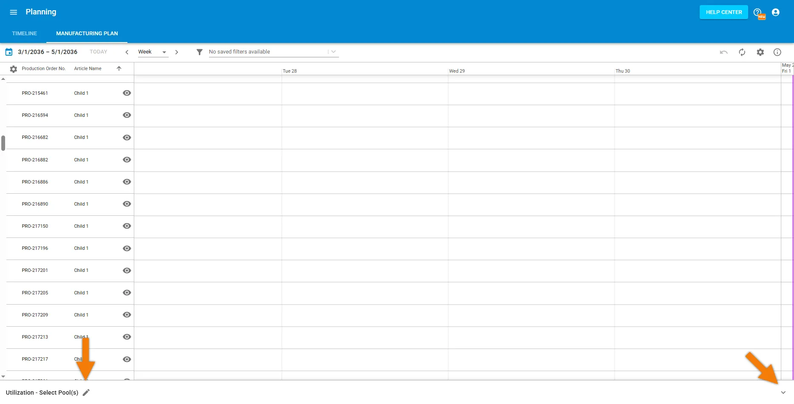Click the date range 3/1/2036 – 5/1/2036

(x=48, y=52)
